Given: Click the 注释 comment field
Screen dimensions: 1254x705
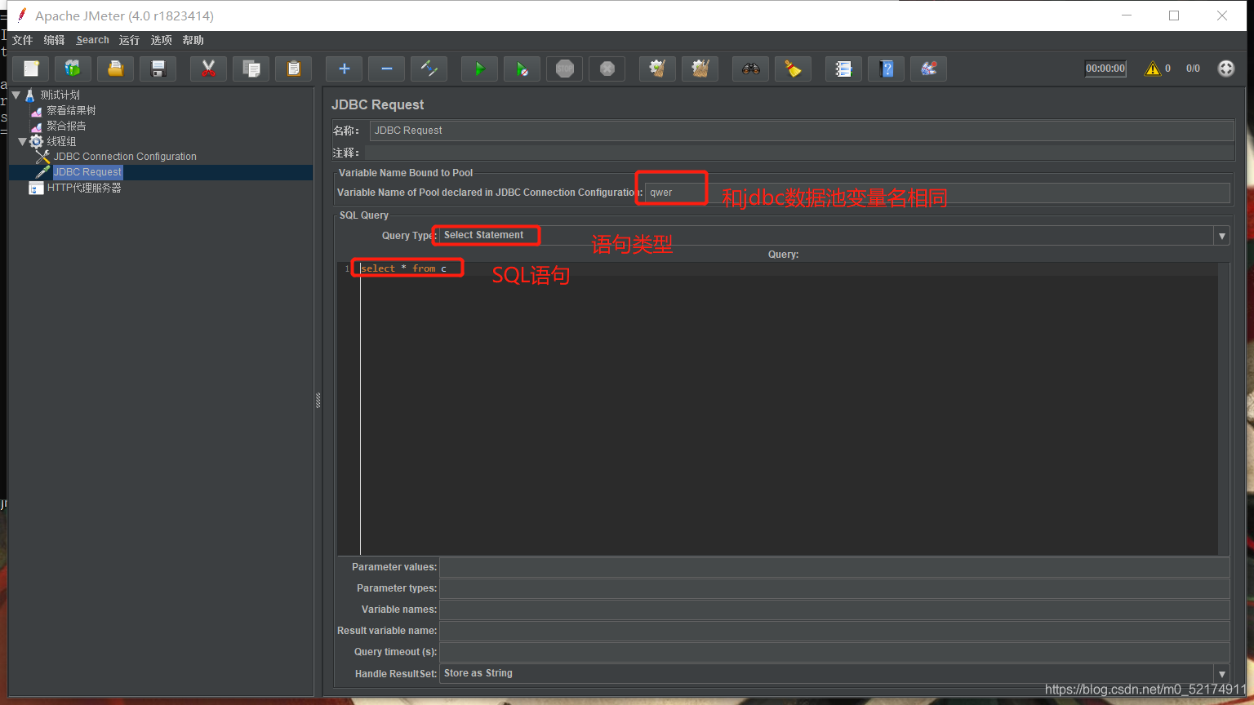Looking at the screenshot, I should (798, 153).
